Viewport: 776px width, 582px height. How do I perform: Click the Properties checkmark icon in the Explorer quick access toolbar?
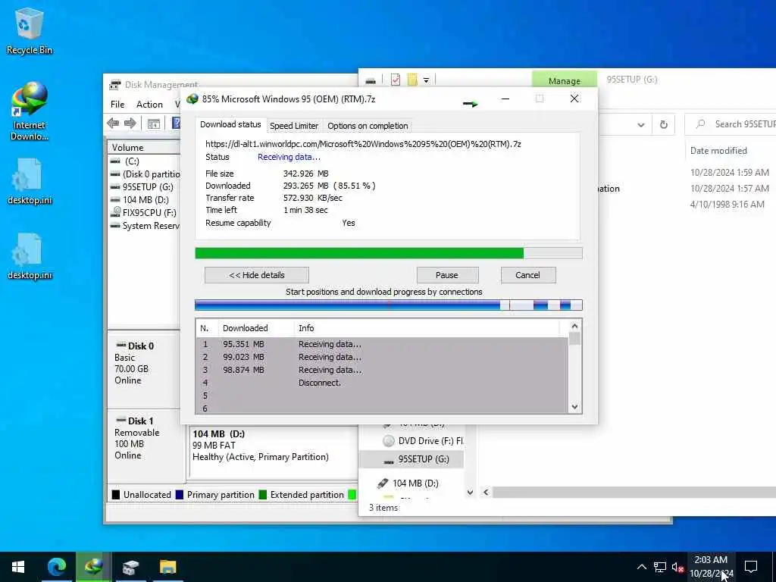click(396, 80)
